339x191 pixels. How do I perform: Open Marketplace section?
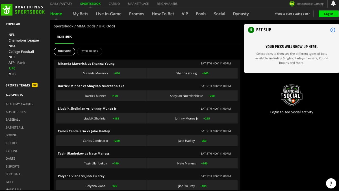pyautogui.click(x=138, y=4)
